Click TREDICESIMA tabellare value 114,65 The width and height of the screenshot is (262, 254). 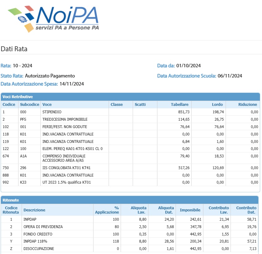click(184, 119)
